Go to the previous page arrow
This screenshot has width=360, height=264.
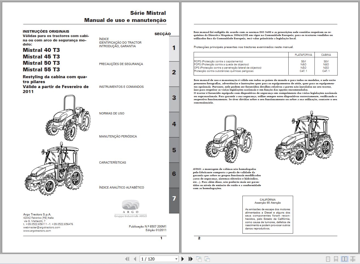click(135, 259)
